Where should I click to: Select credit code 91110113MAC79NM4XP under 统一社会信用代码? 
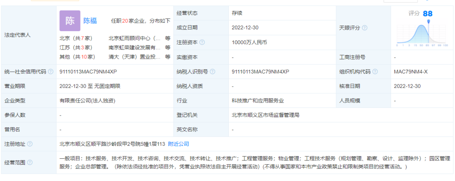tap(88, 72)
